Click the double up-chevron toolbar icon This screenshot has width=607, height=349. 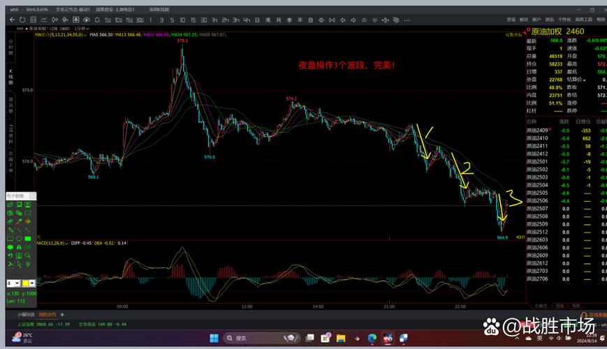click(365, 20)
